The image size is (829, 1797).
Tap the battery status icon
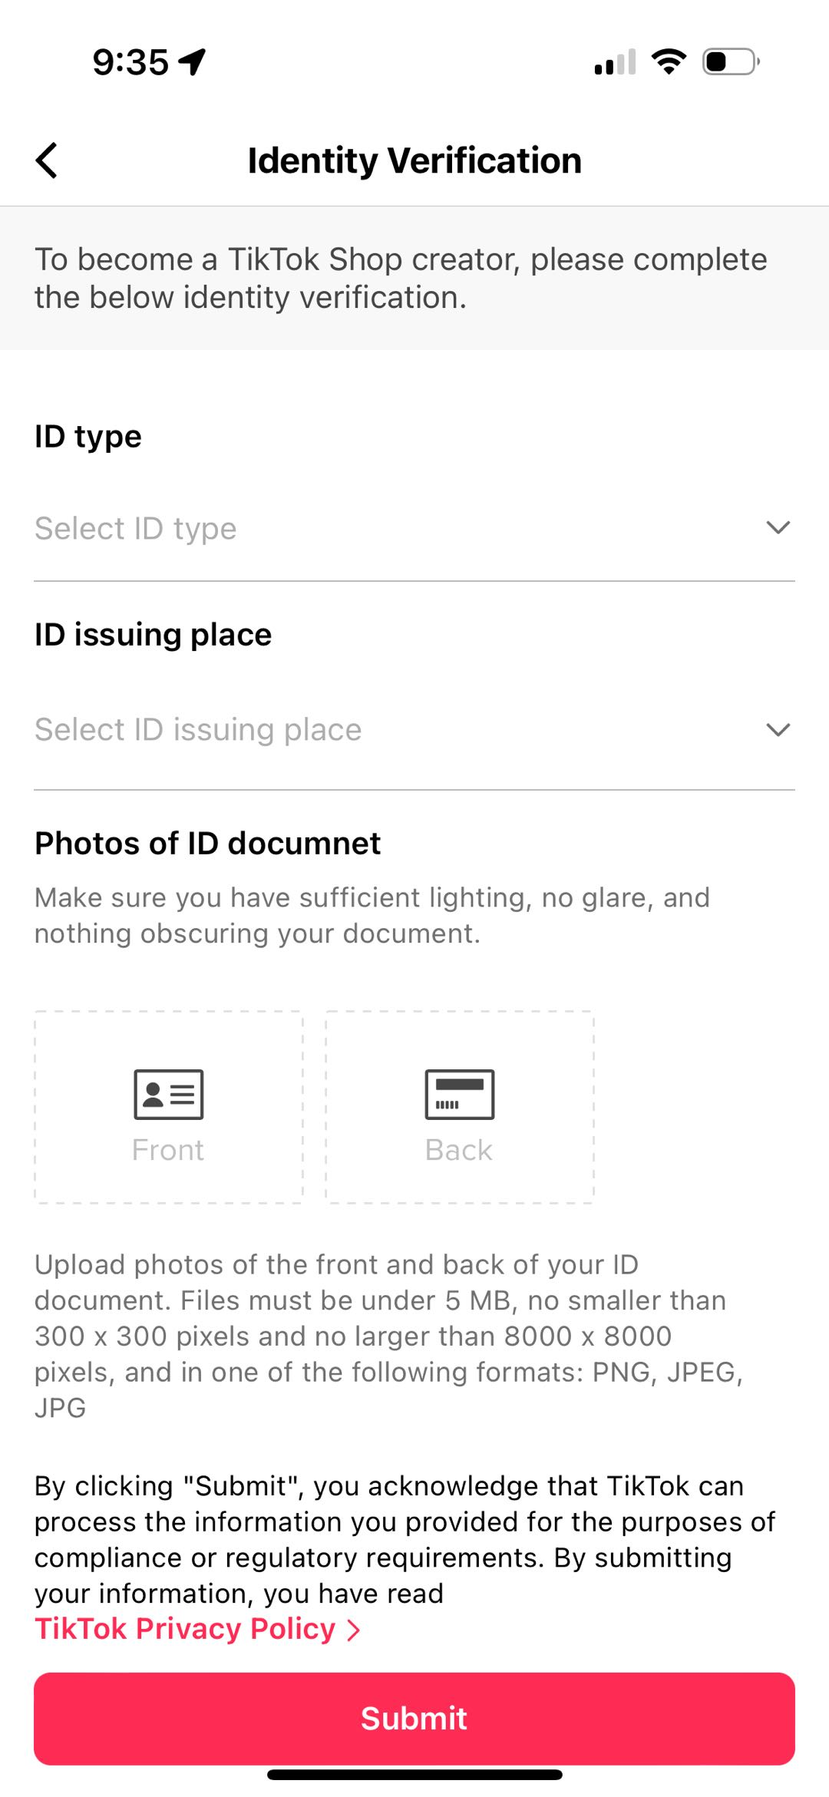pyautogui.click(x=730, y=61)
